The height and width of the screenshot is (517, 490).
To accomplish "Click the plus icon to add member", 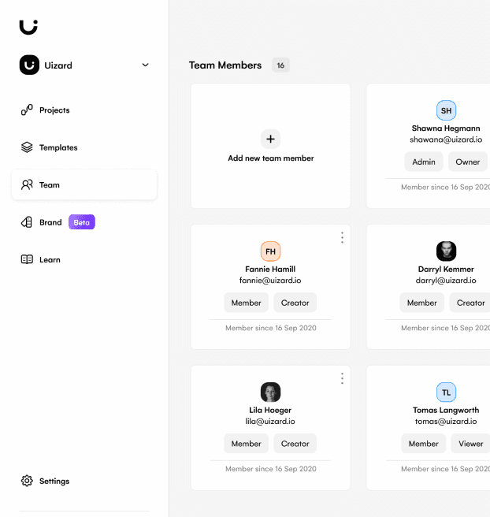I will (270, 139).
